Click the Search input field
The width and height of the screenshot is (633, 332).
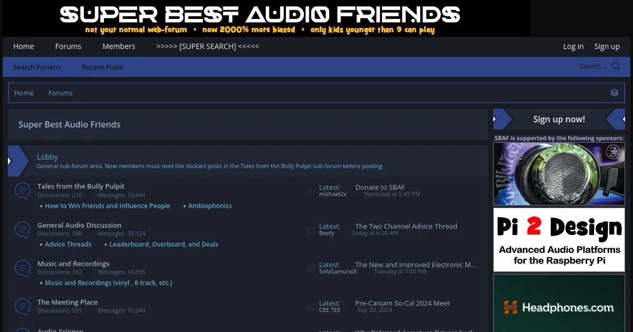pos(592,66)
